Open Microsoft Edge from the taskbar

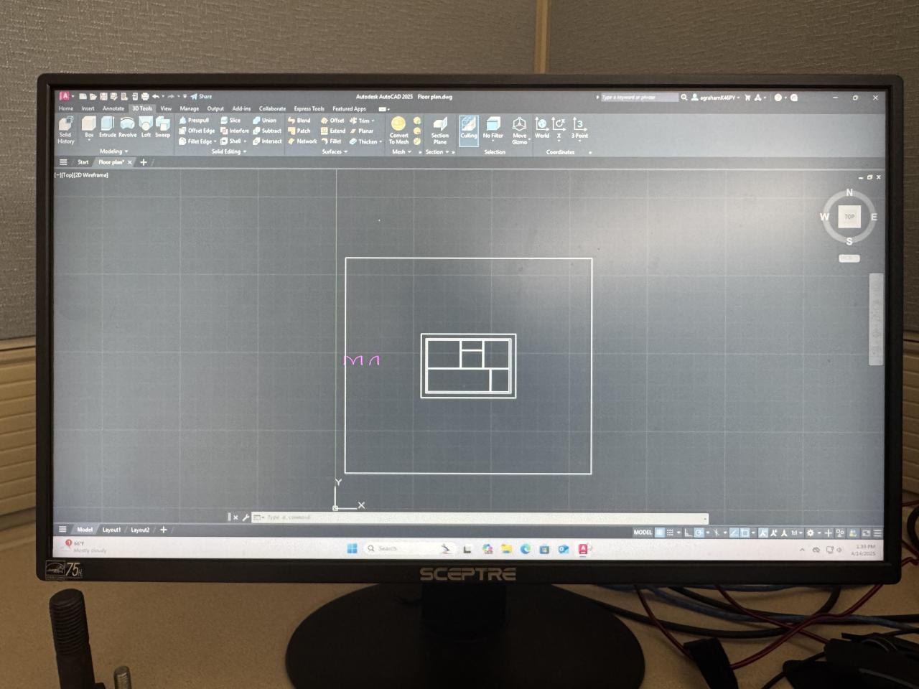526,549
